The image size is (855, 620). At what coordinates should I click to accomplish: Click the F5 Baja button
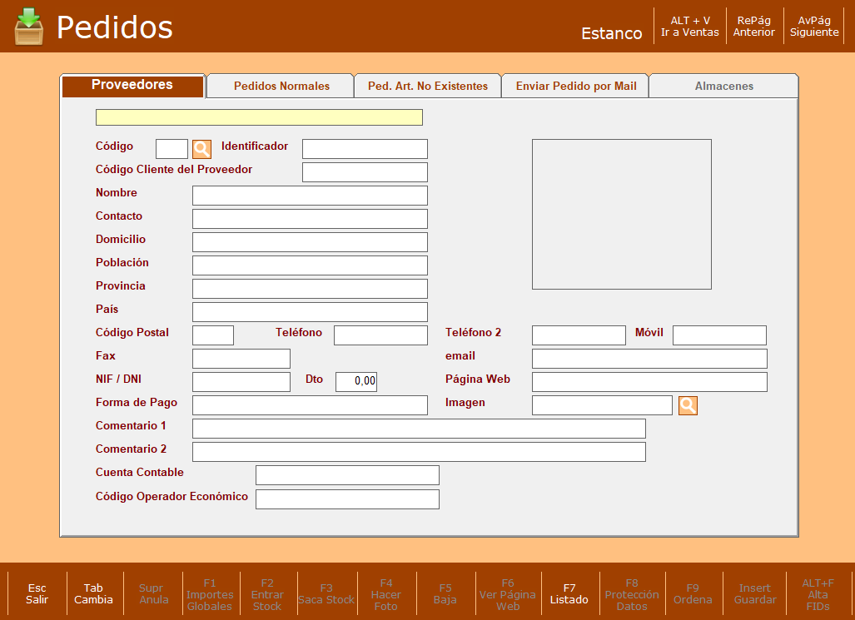[x=445, y=594]
